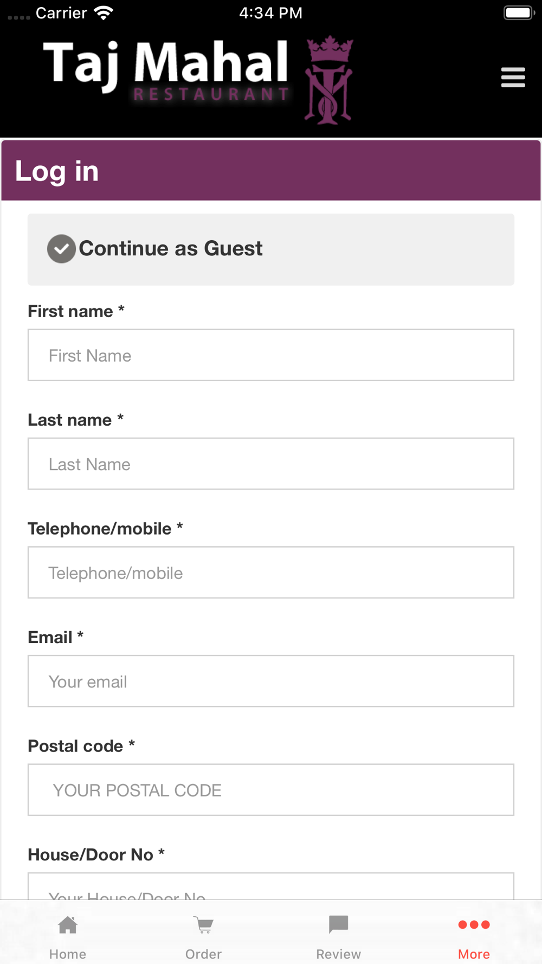Focus the Last Name input field
Viewport: 542px width, 964px height.
tap(271, 464)
